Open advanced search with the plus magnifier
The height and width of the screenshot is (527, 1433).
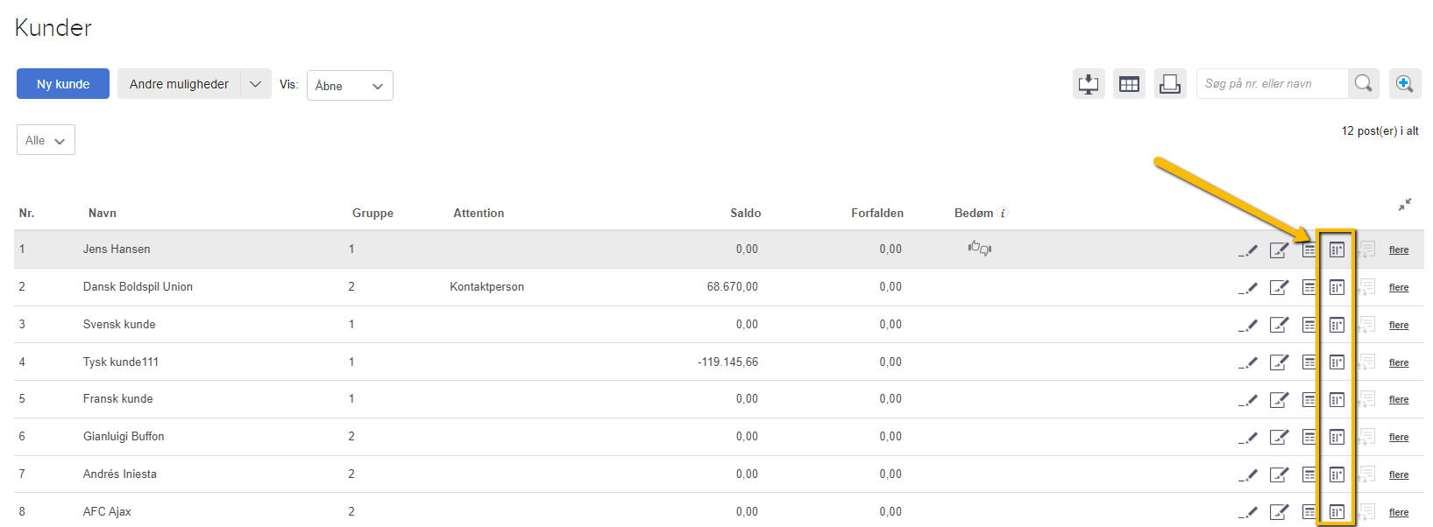[1404, 84]
